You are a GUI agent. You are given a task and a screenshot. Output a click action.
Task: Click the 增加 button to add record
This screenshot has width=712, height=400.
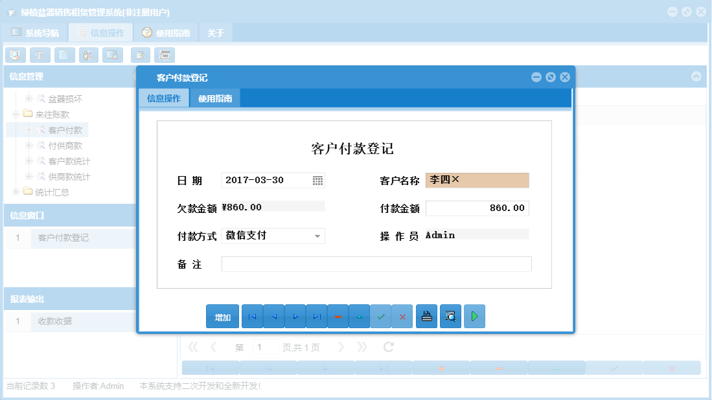(222, 316)
